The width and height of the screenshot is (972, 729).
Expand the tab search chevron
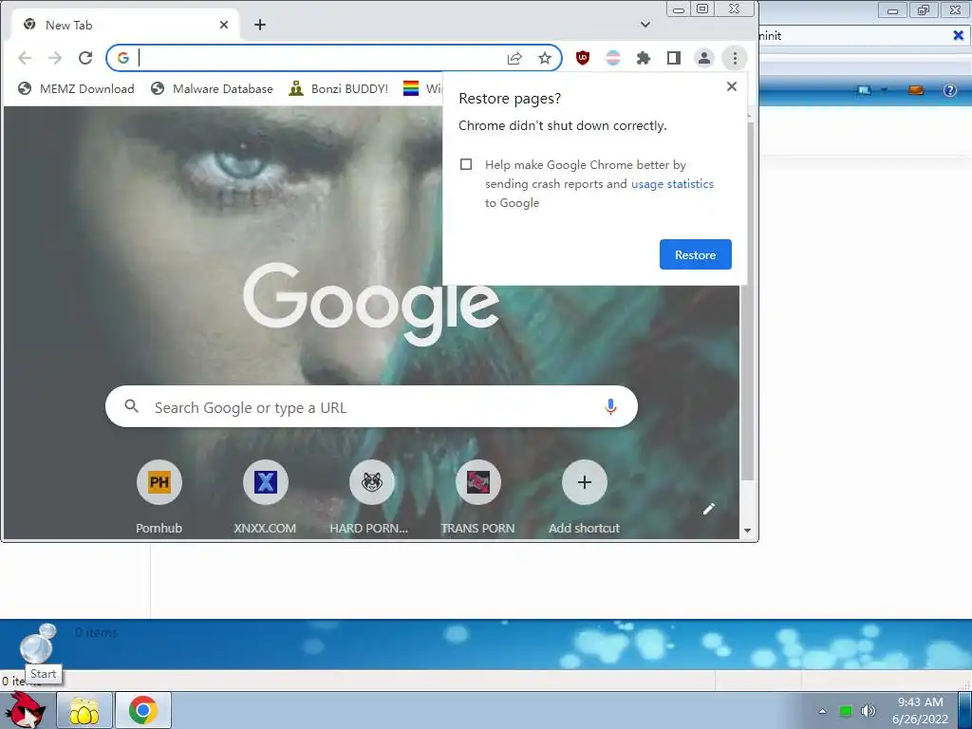pos(645,25)
